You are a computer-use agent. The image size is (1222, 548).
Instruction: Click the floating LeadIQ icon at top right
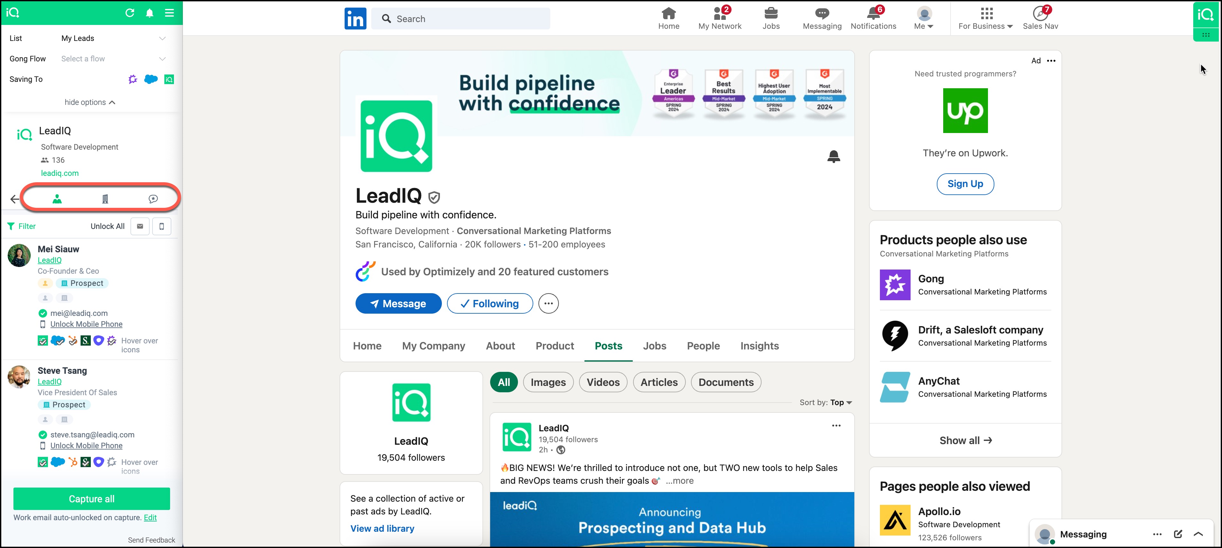pos(1205,15)
